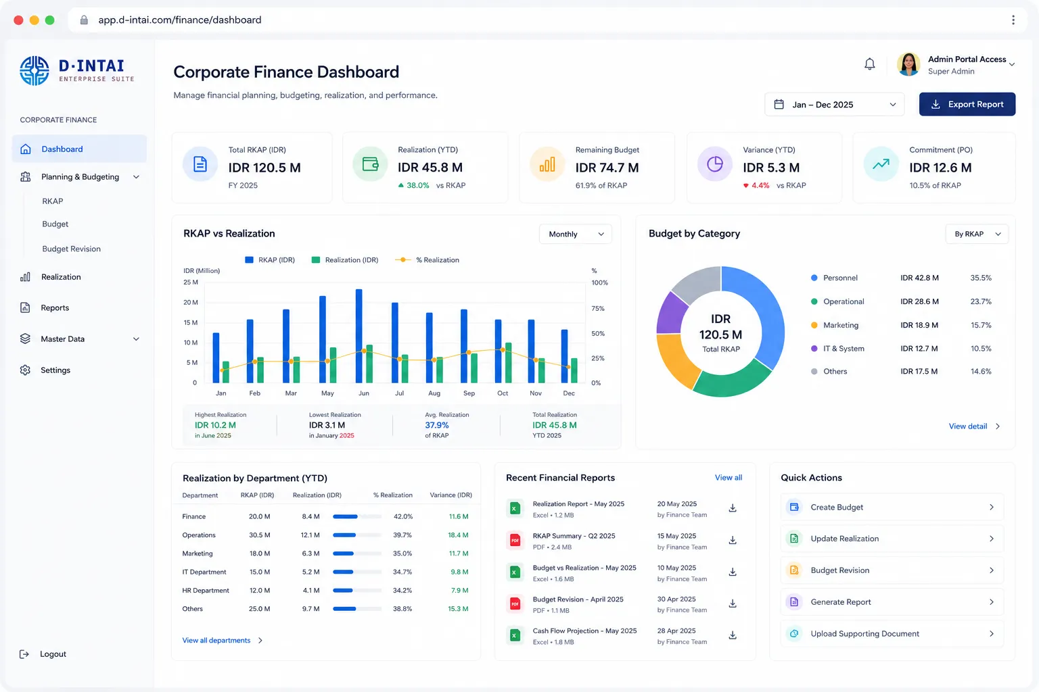Image resolution: width=1039 pixels, height=692 pixels.
Task: Download Budget vs Realization - May 2025
Action: click(x=733, y=572)
